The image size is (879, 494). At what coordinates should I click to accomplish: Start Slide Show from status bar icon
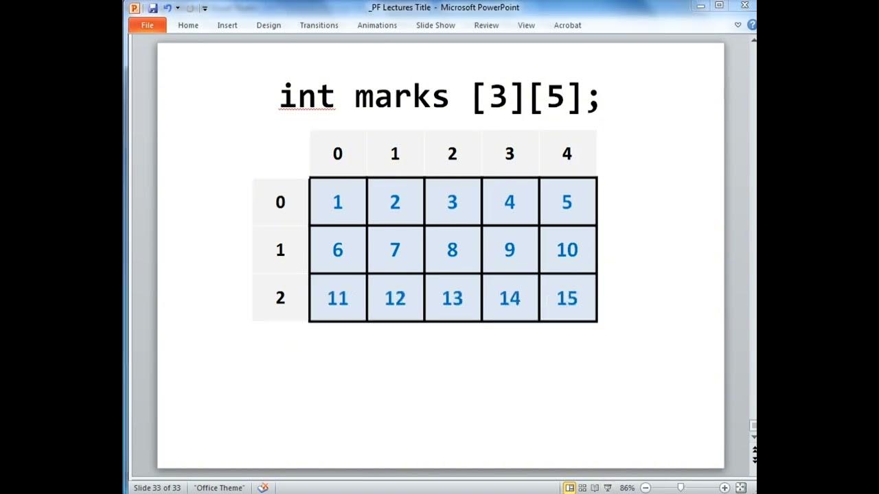pyautogui.click(x=607, y=488)
